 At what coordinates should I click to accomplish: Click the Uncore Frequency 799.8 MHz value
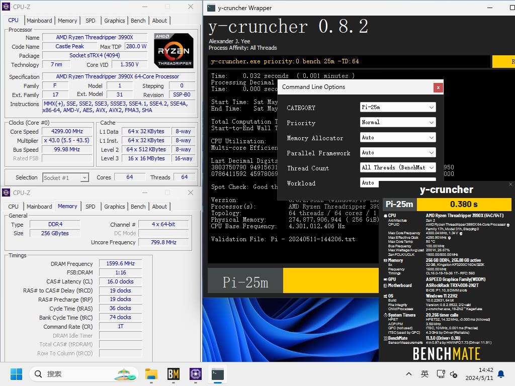(163, 242)
